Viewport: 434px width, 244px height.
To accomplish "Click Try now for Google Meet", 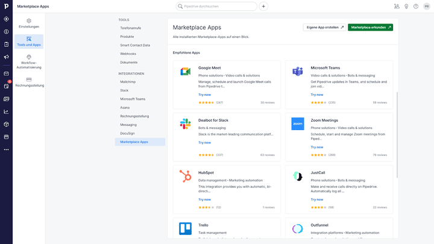I will tap(204, 95).
